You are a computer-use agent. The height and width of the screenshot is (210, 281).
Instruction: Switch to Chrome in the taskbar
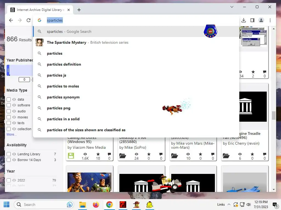(109, 205)
